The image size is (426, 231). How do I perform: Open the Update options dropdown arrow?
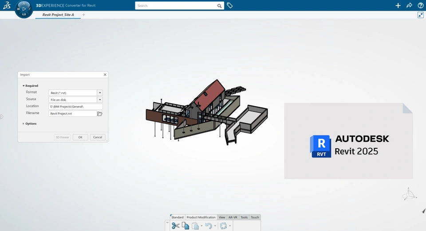(x=230, y=226)
